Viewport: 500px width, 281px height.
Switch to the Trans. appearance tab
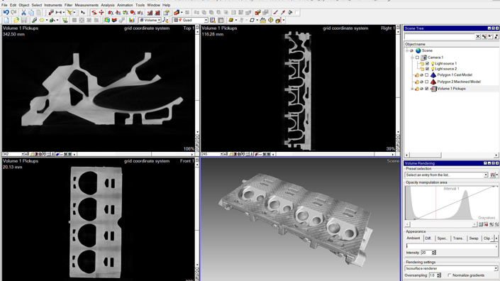pos(458,238)
